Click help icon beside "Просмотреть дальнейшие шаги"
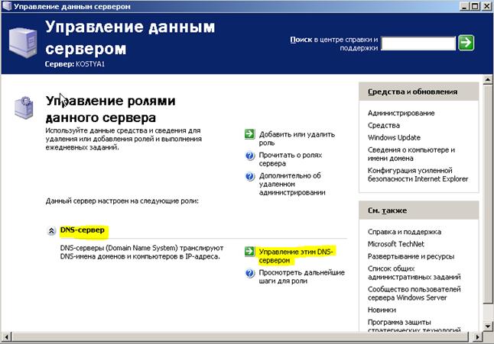Image resolution: width=494 pixels, height=344 pixels. point(250,273)
